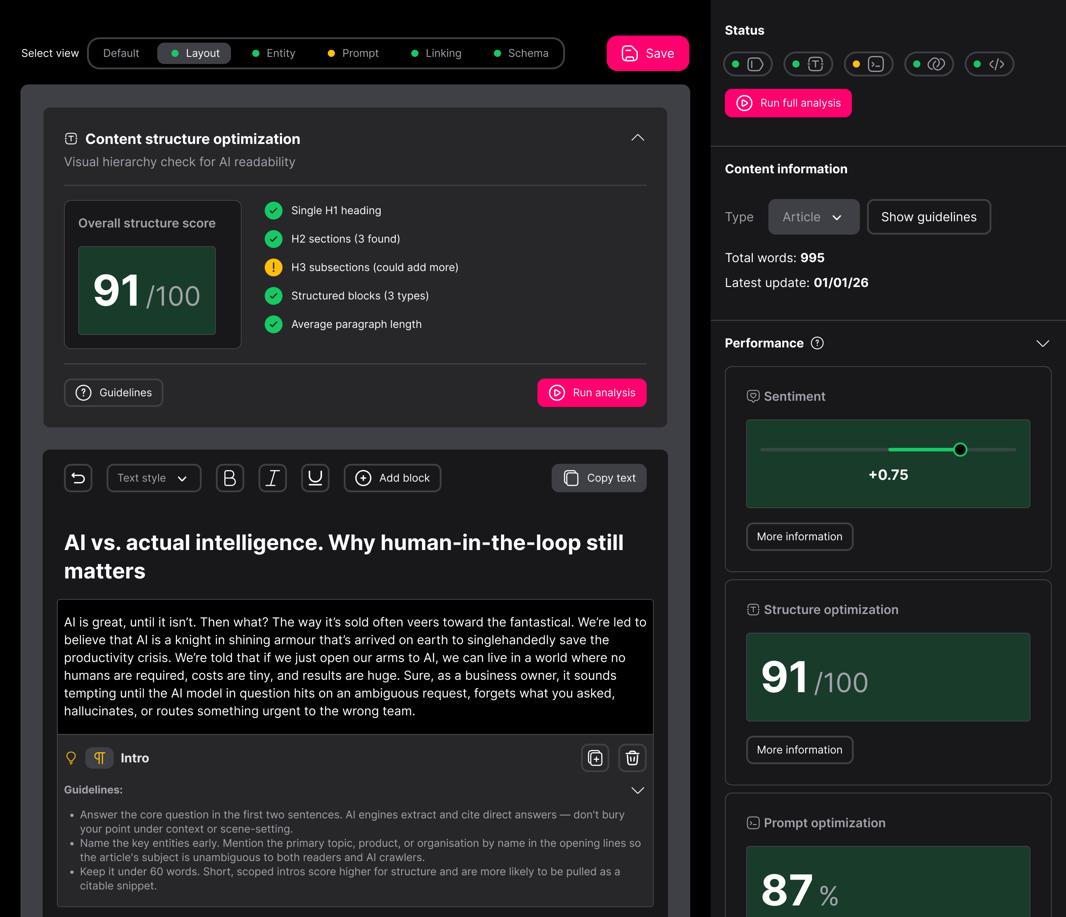Viewport: 1066px width, 917px height.
Task: Click the lightbulb icon beside Intro
Action: (x=71, y=758)
